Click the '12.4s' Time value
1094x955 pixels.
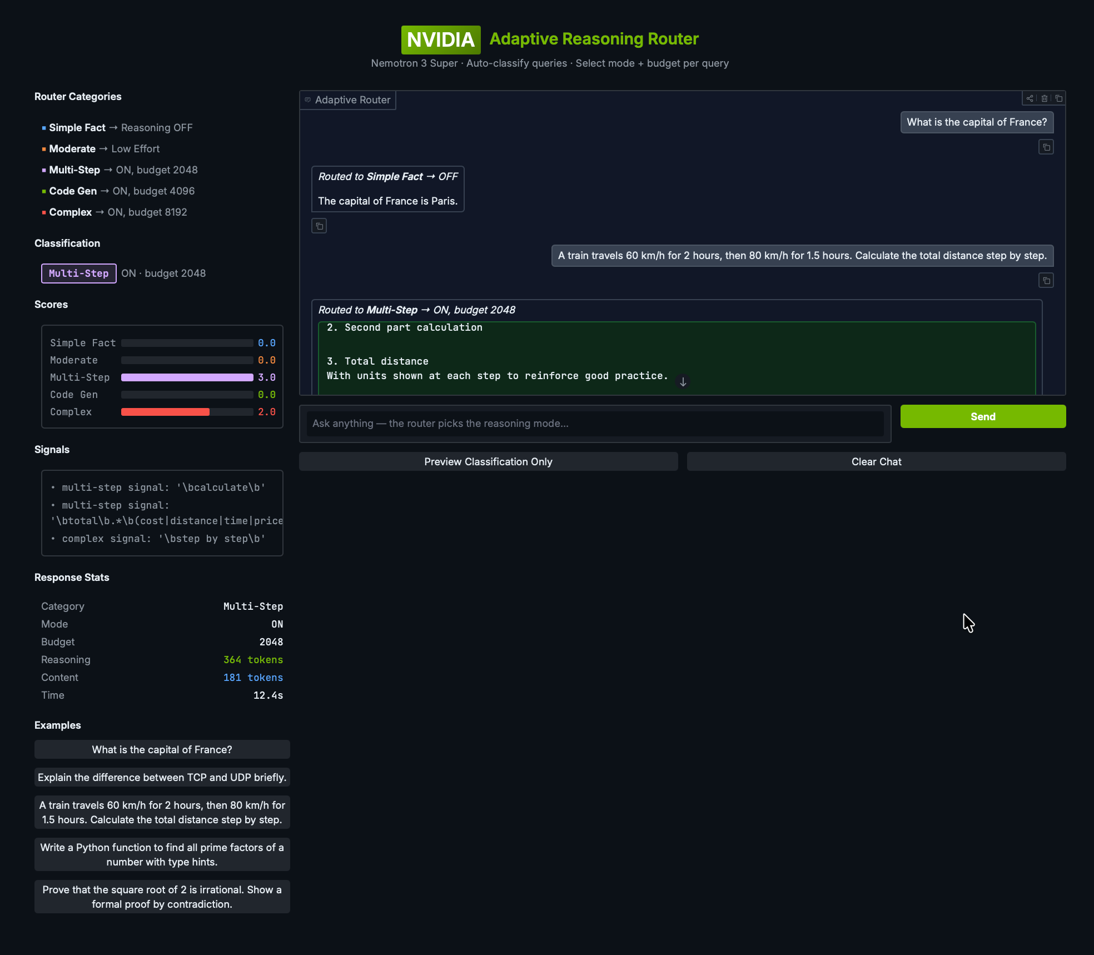268,695
